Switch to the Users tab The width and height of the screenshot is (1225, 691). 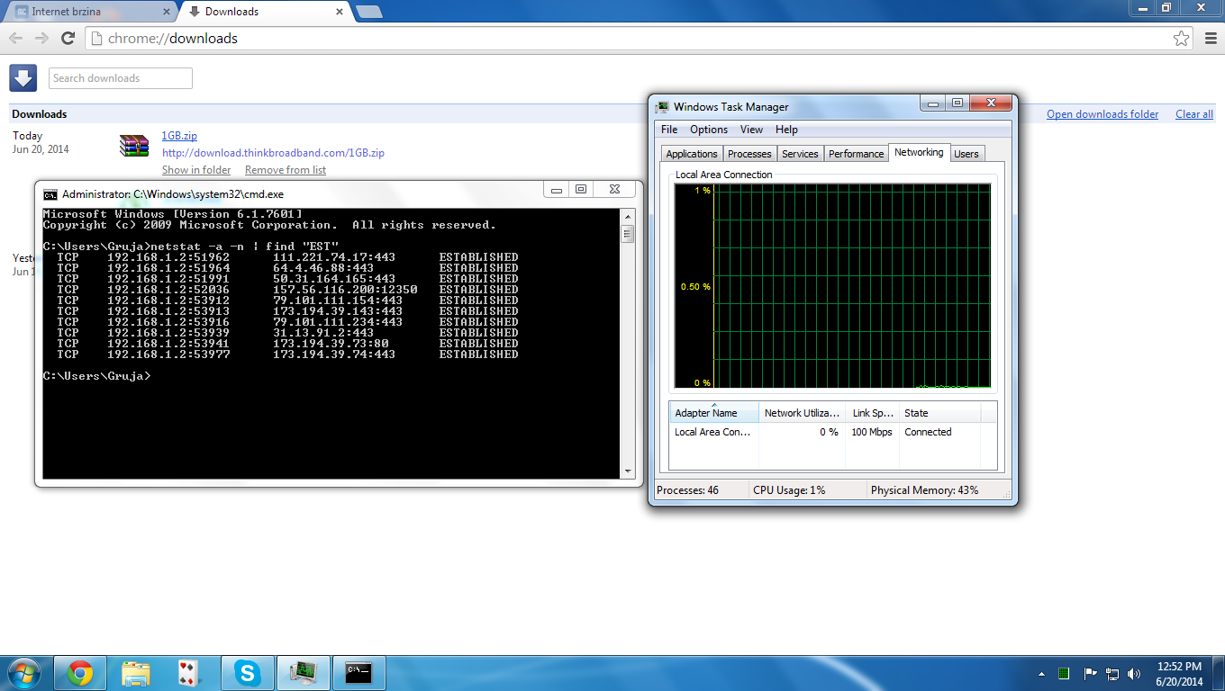(966, 154)
